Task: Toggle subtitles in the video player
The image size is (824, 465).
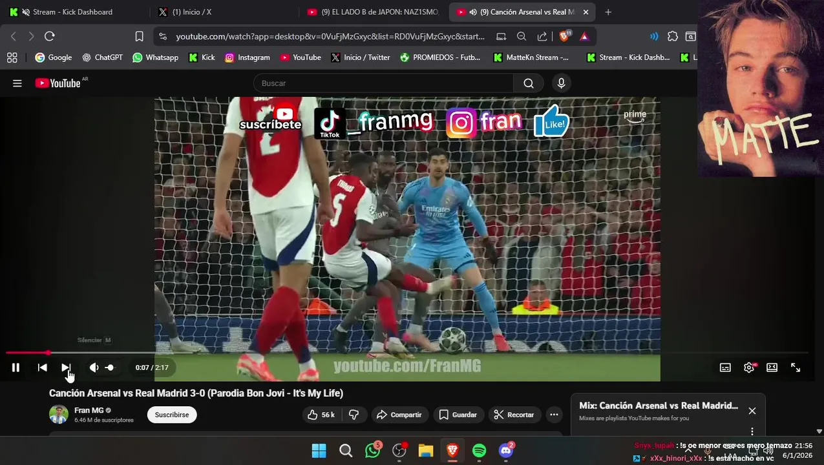Action: tap(725, 367)
